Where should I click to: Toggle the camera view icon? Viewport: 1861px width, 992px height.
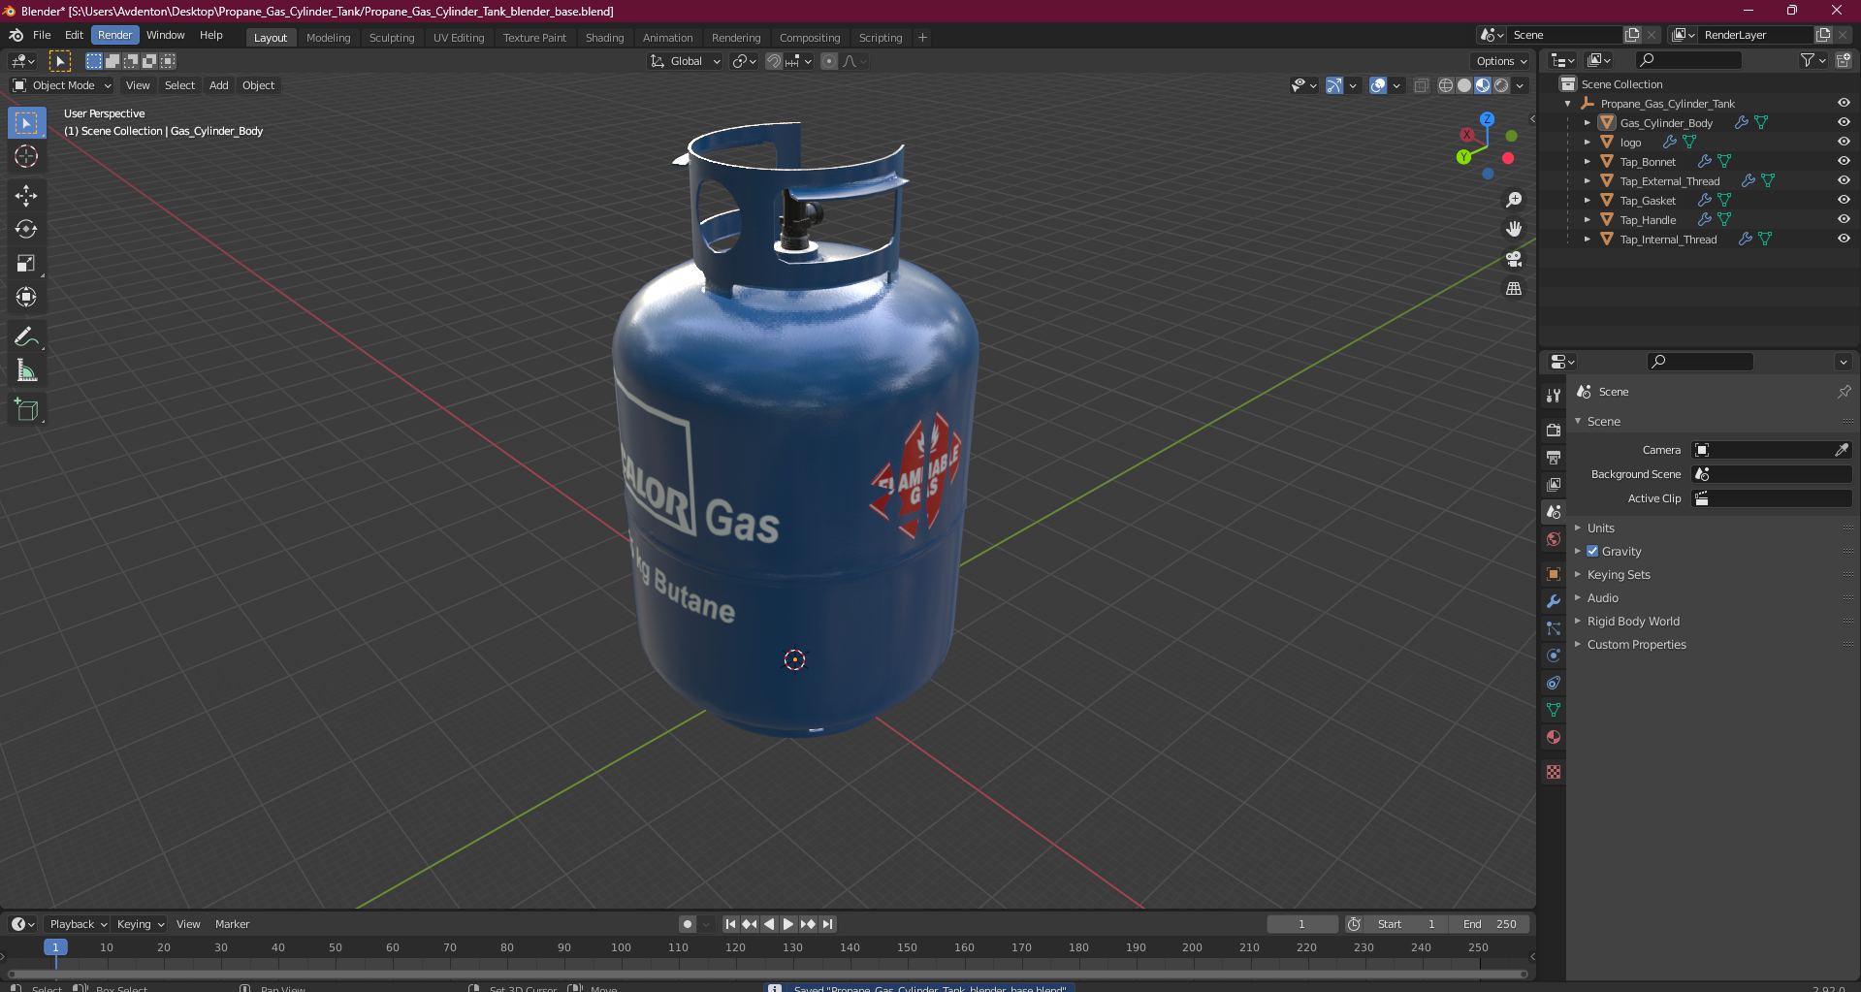pos(1514,259)
